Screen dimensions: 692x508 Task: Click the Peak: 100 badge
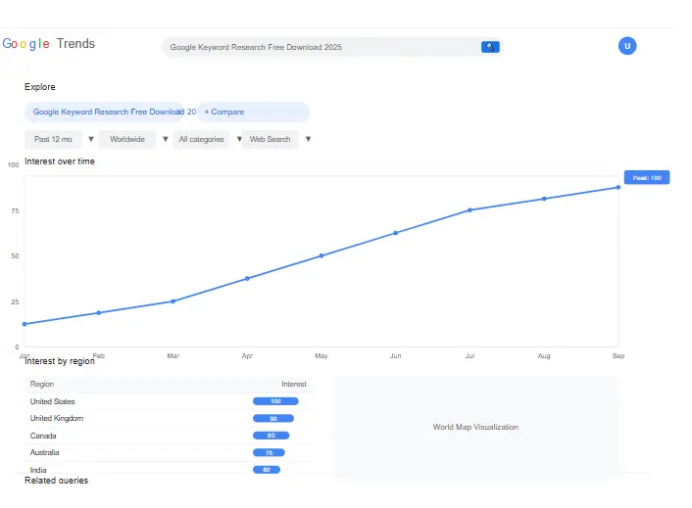(646, 178)
